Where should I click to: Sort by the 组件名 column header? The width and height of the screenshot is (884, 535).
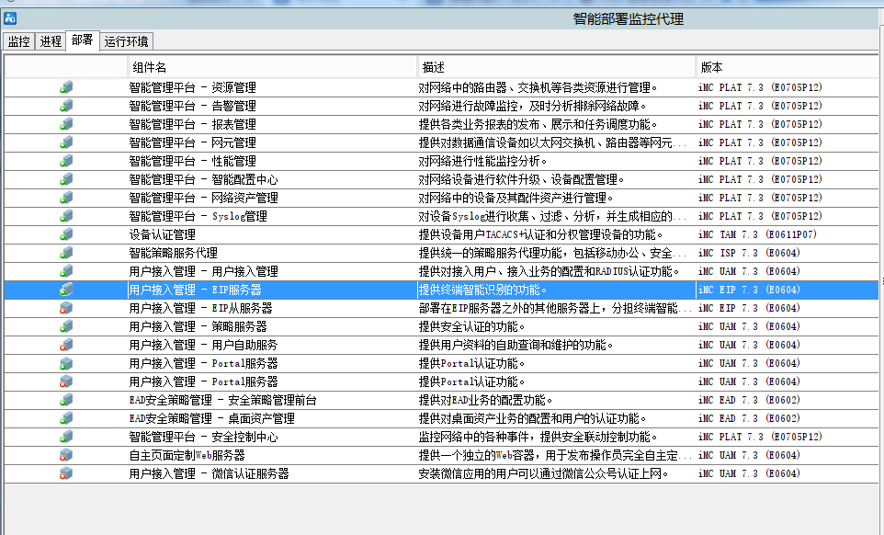273,67
